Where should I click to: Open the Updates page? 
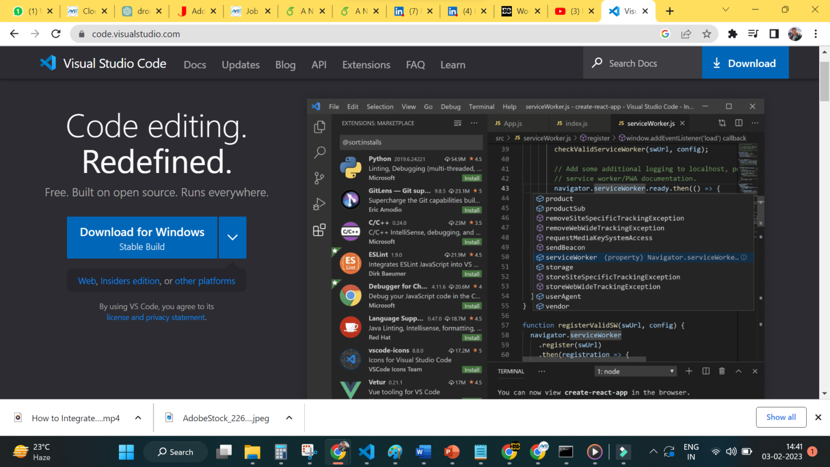240,64
